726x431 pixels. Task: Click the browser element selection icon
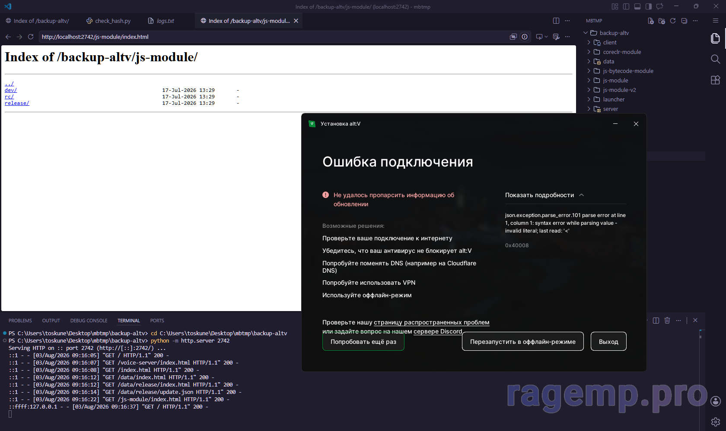[539, 37]
